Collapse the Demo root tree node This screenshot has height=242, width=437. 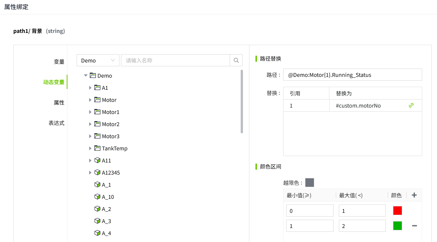click(86, 76)
